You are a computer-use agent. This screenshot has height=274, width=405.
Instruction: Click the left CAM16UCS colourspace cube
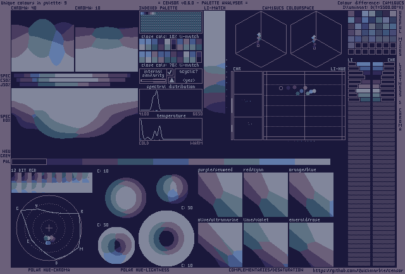(x=258, y=36)
